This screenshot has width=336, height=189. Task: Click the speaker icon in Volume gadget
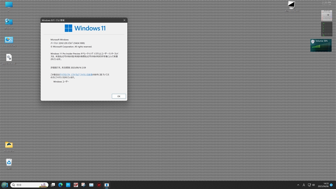(x=313, y=41)
